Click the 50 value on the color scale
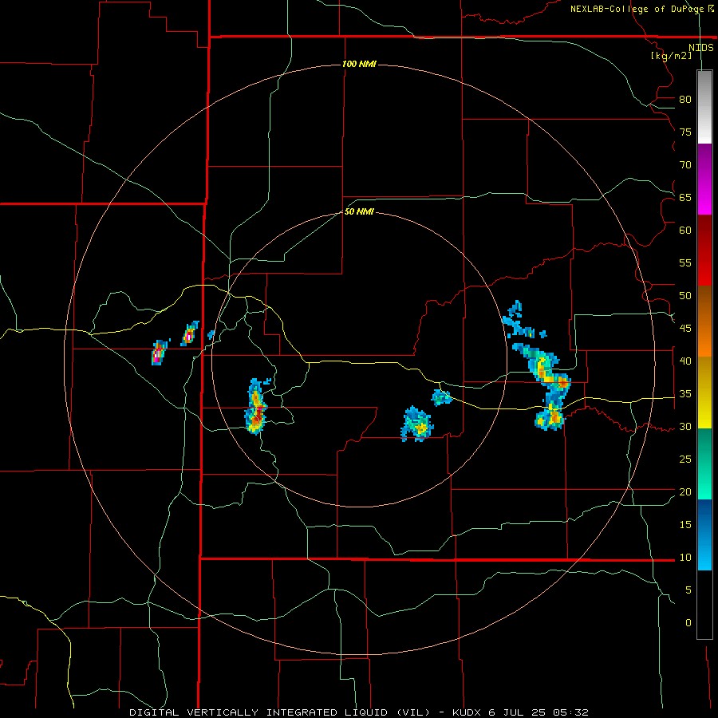Image resolution: width=718 pixels, height=718 pixels. point(685,295)
